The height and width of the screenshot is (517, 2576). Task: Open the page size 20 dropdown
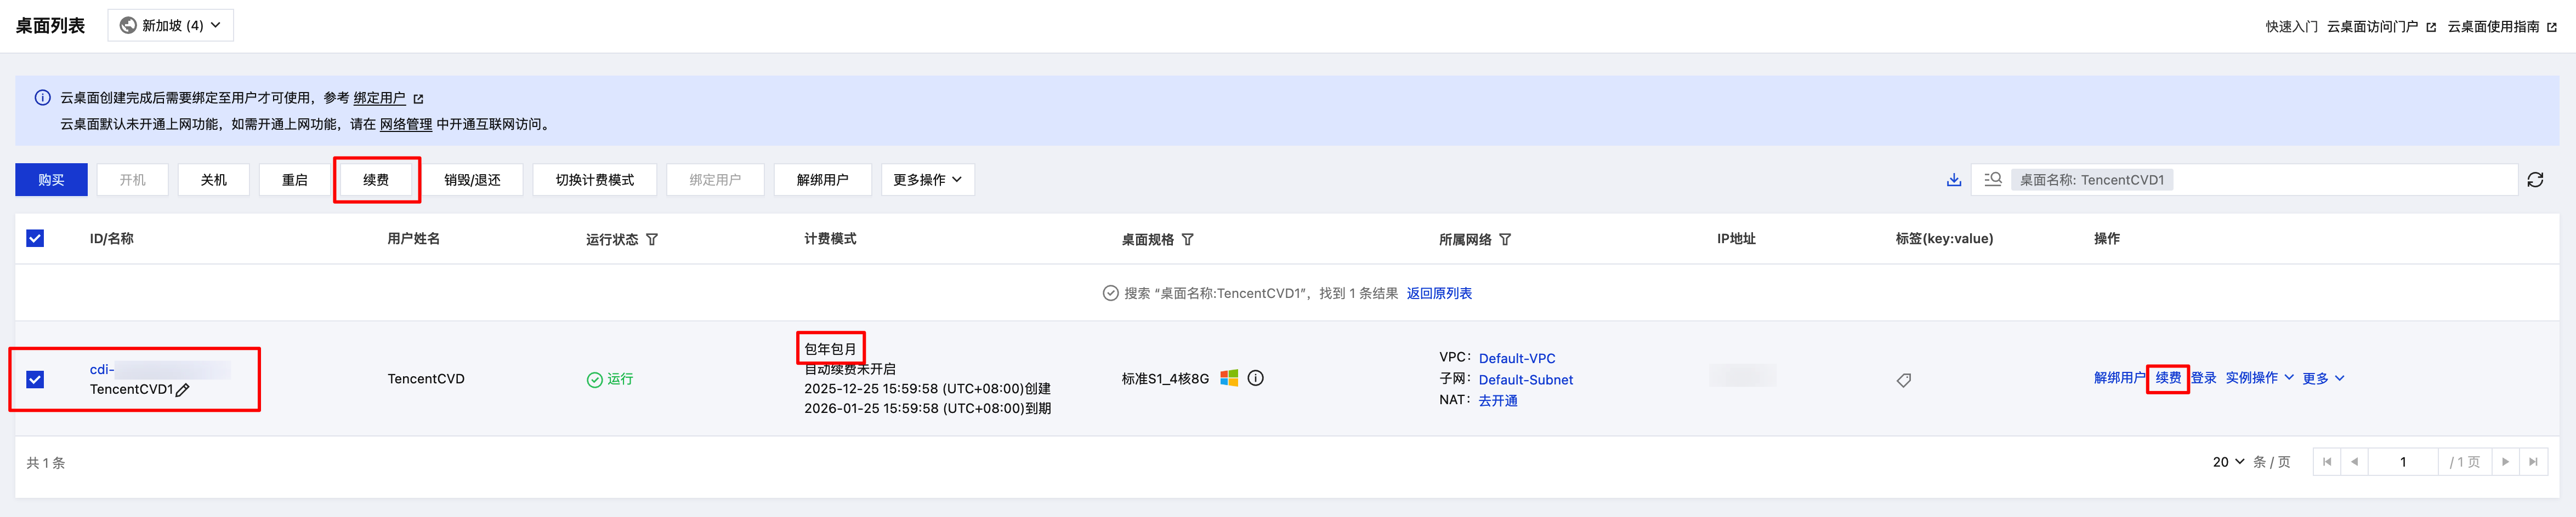click(x=2228, y=462)
